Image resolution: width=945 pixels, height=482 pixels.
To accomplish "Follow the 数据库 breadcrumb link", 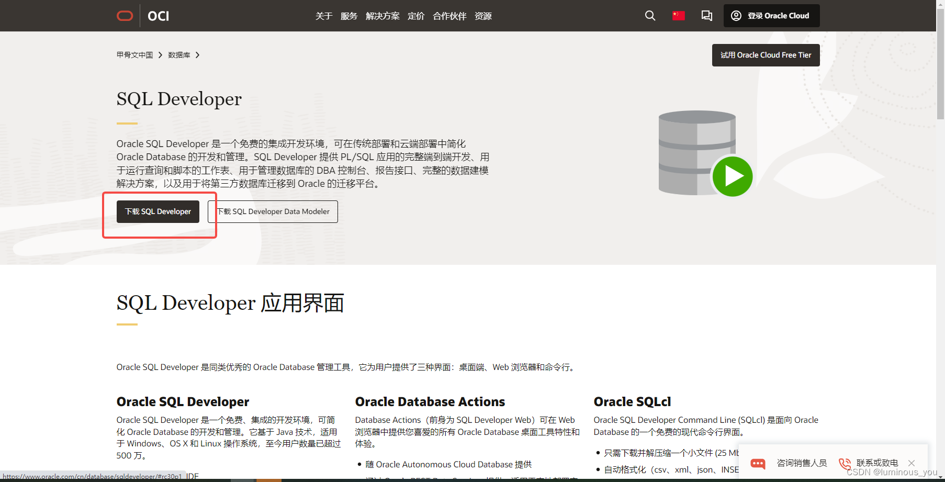I will coord(178,54).
